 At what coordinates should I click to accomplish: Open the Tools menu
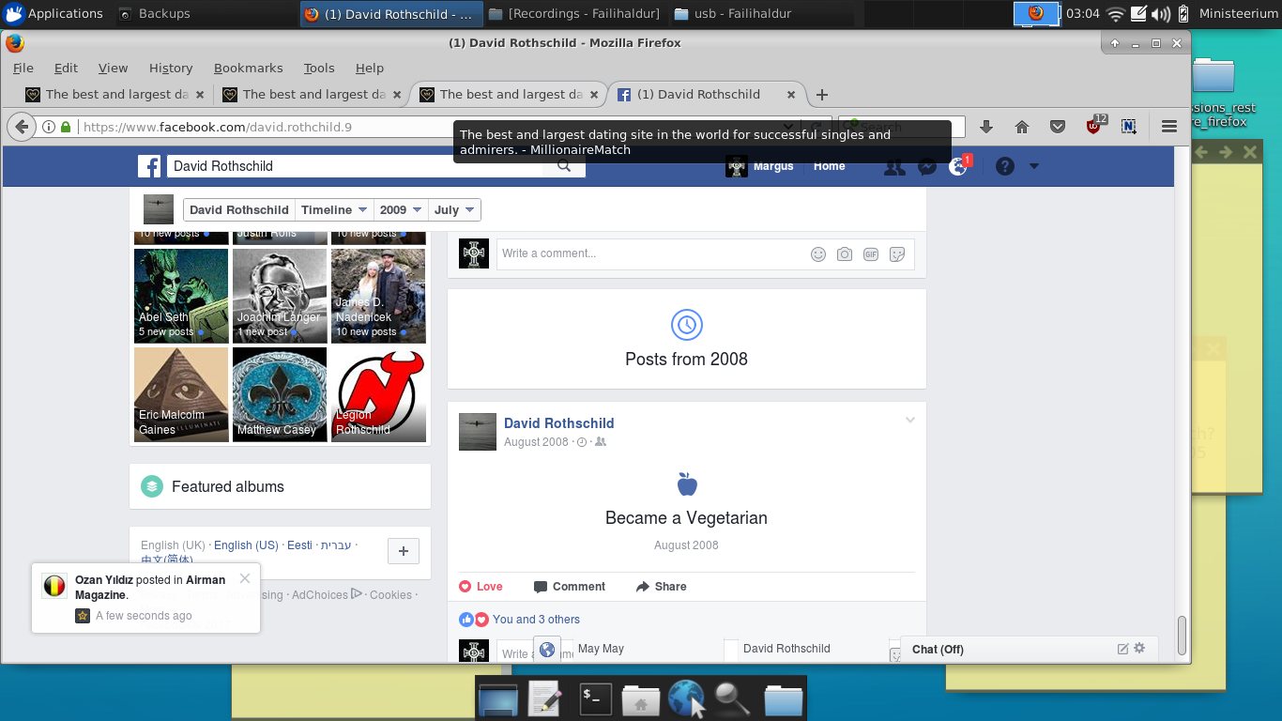(x=319, y=68)
